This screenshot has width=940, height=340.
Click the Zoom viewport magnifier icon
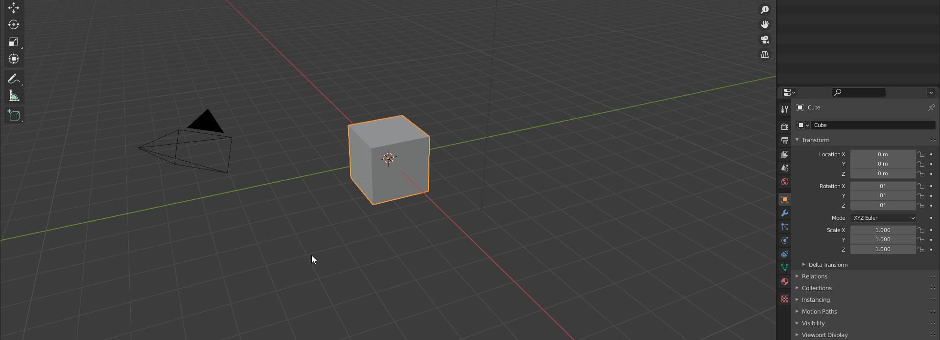pyautogui.click(x=764, y=9)
